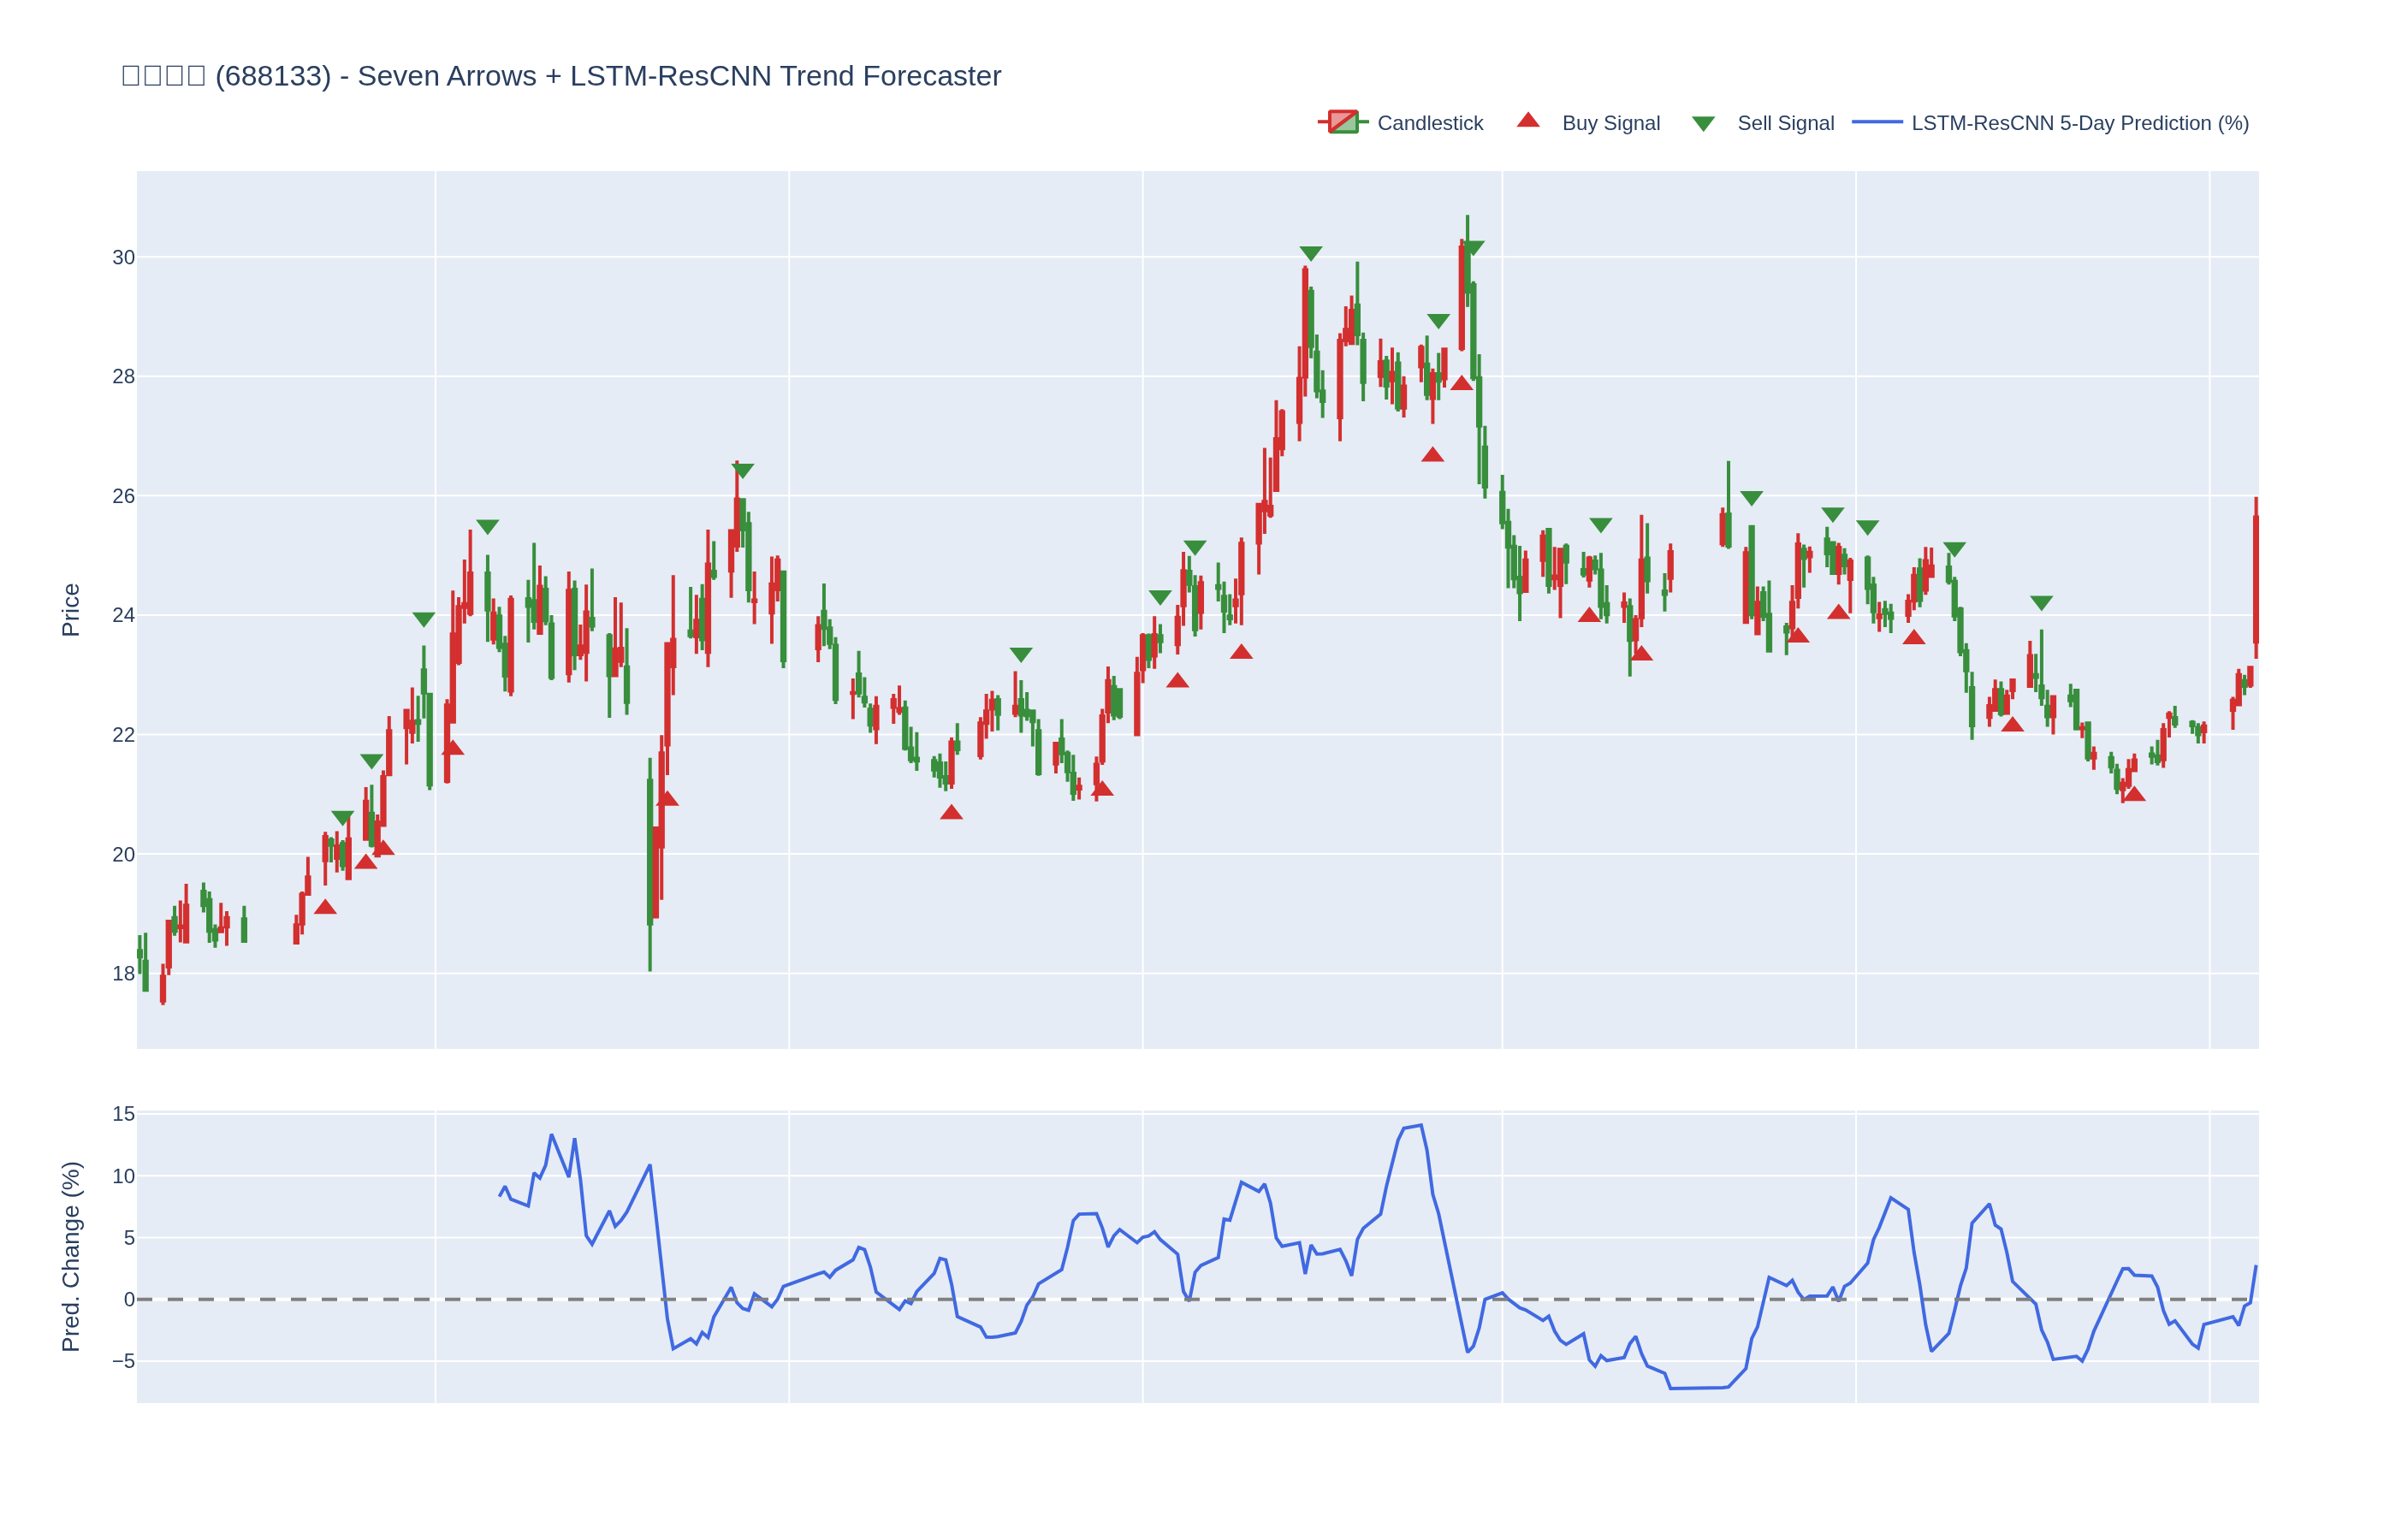Click the peak of the blue prediction line

pyautogui.click(x=1420, y=1125)
